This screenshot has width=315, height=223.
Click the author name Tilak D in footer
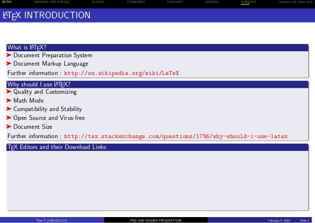tap(51, 221)
